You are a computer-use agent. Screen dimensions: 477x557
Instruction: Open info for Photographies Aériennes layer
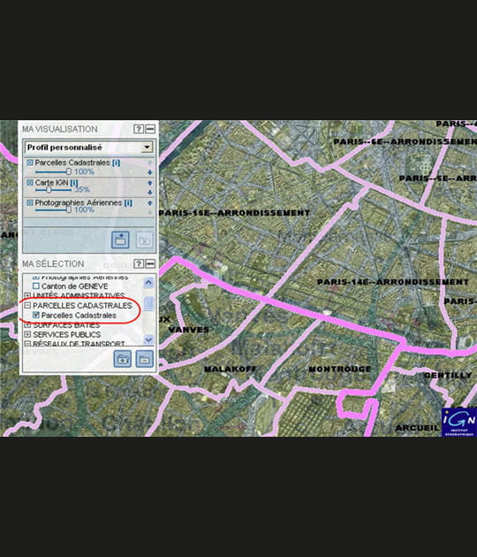click(x=128, y=202)
